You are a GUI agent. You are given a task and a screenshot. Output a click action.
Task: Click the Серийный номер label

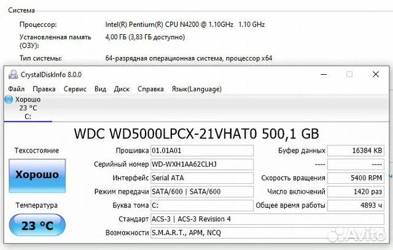[x=122, y=164]
